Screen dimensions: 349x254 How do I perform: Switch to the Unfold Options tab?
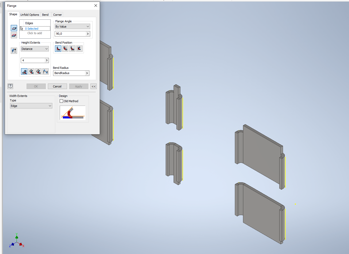point(30,14)
